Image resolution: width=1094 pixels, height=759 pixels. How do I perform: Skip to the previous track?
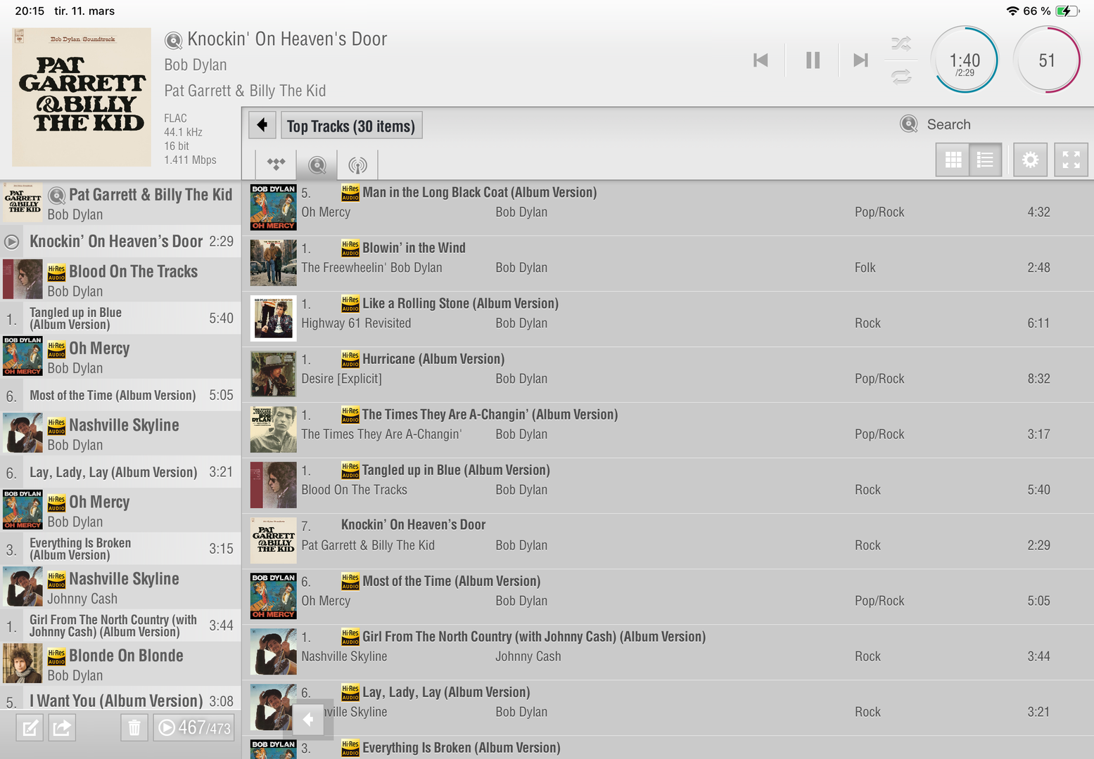(761, 60)
